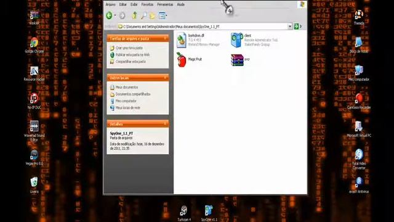Open the Exibir menu
Screen dimensions: 394x222
coord(134,4)
